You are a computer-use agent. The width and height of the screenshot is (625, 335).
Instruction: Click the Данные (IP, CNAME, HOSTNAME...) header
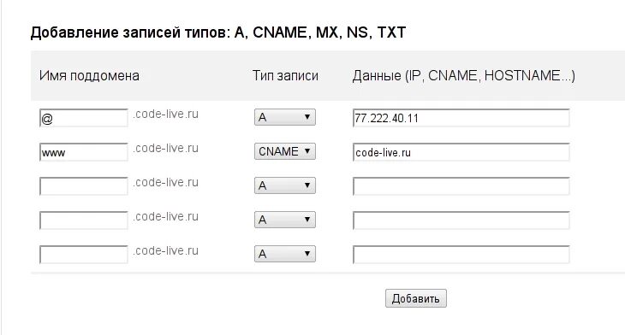pos(463,75)
